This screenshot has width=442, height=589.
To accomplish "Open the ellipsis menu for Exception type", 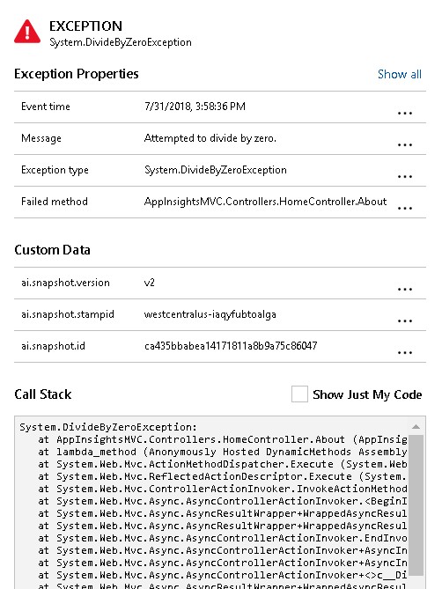I will (x=405, y=176).
